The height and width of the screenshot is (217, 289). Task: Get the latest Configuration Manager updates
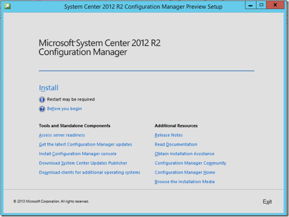tap(85, 145)
